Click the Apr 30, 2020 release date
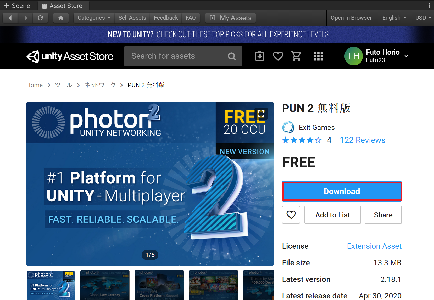The width and height of the screenshot is (434, 300). click(x=380, y=296)
